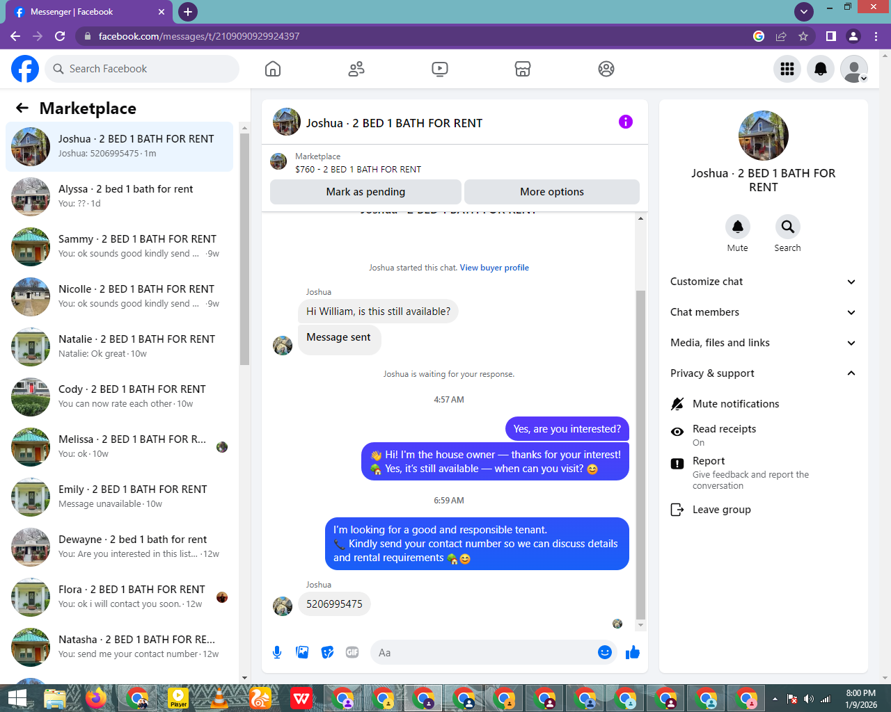The image size is (891, 712).
Task: Share this page icon in address bar
Action: click(x=781, y=36)
